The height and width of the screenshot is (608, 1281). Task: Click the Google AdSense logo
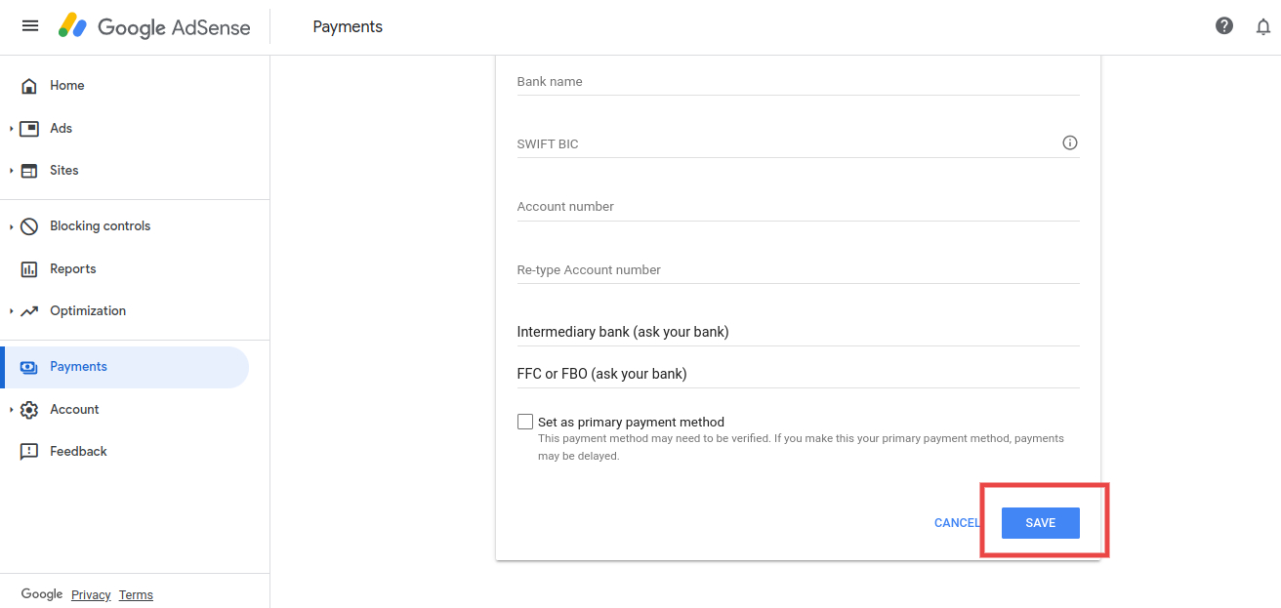(x=154, y=27)
